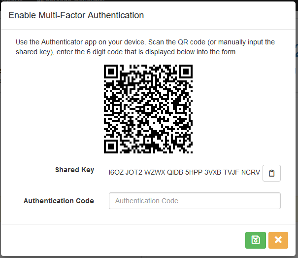The height and width of the screenshot is (258, 298).
Task: Copy the shared key with clipboard icon
Action: pyautogui.click(x=271, y=173)
